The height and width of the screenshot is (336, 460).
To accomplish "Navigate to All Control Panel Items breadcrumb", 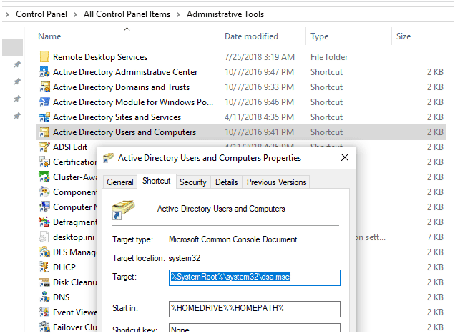I will (x=127, y=14).
